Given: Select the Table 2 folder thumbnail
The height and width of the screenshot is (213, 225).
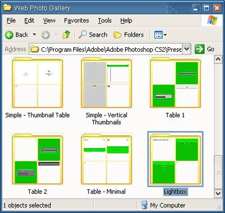Looking at the screenshot, I should point(38,159).
